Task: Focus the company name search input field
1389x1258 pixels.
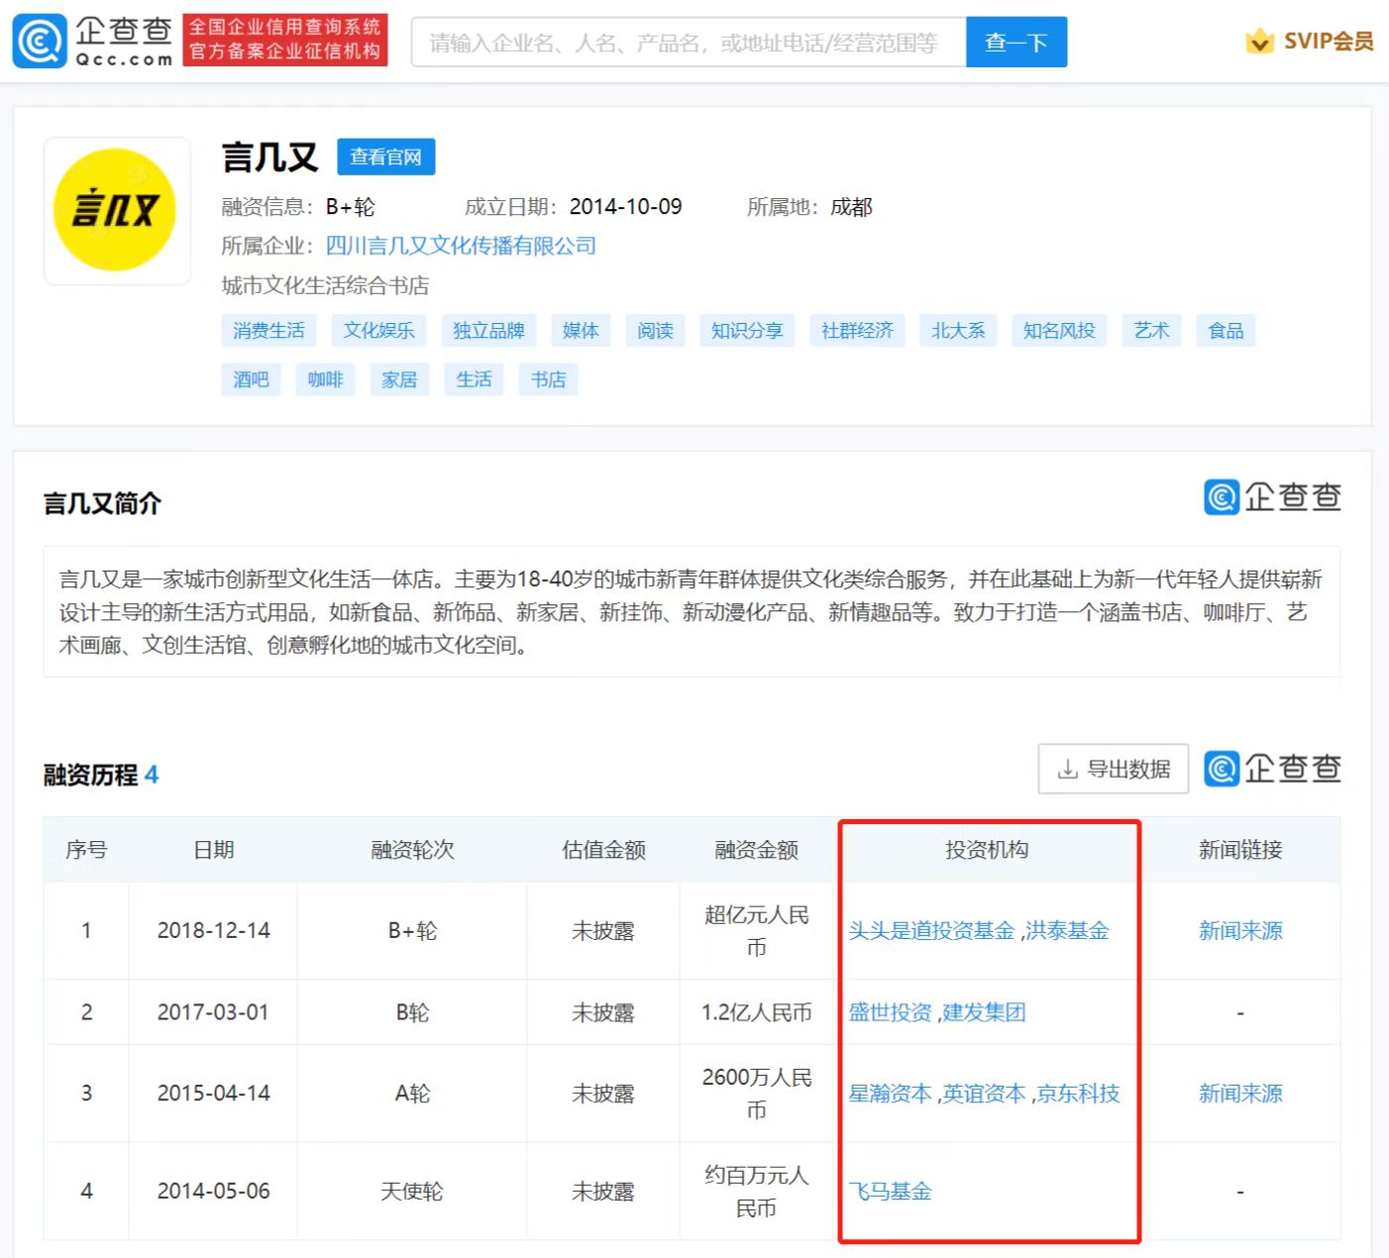Action: pos(689,42)
